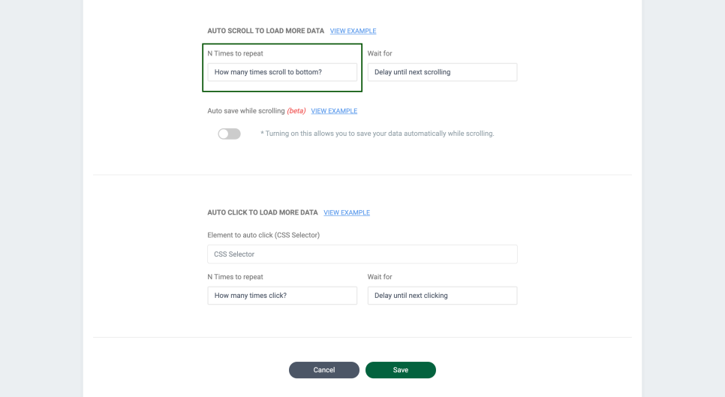Click 'Auto Scroll to Load More Data' heading

tap(266, 32)
